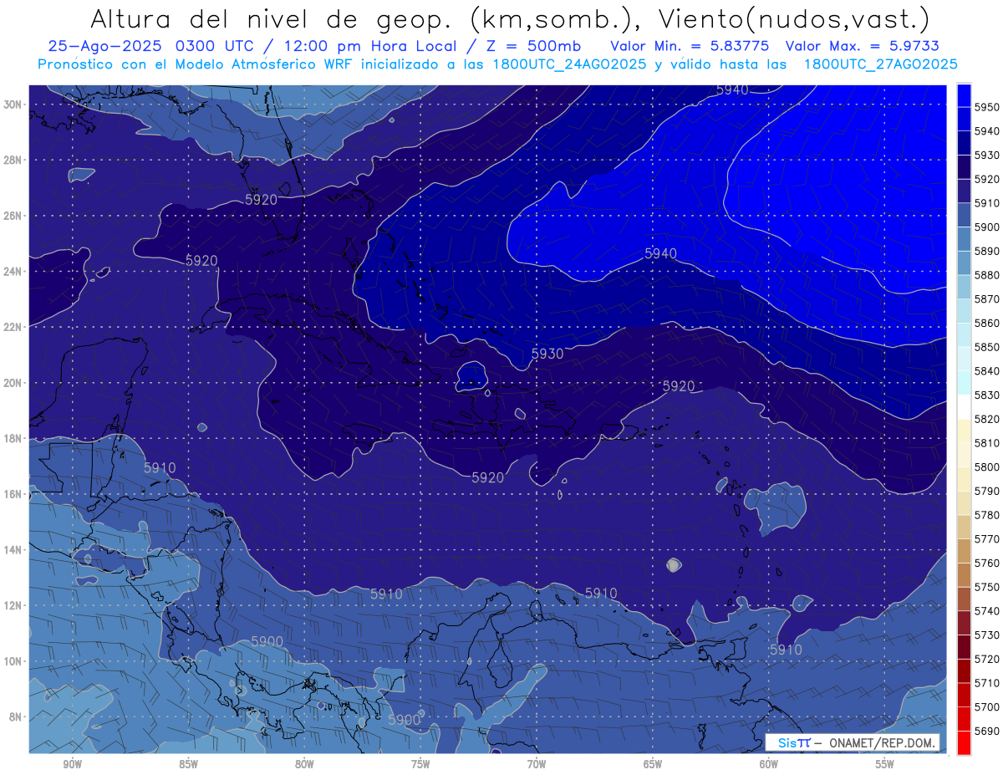Click the colorbar tick label '5790'
Image resolution: width=1003 pixels, height=775 pixels.
pos(988,491)
